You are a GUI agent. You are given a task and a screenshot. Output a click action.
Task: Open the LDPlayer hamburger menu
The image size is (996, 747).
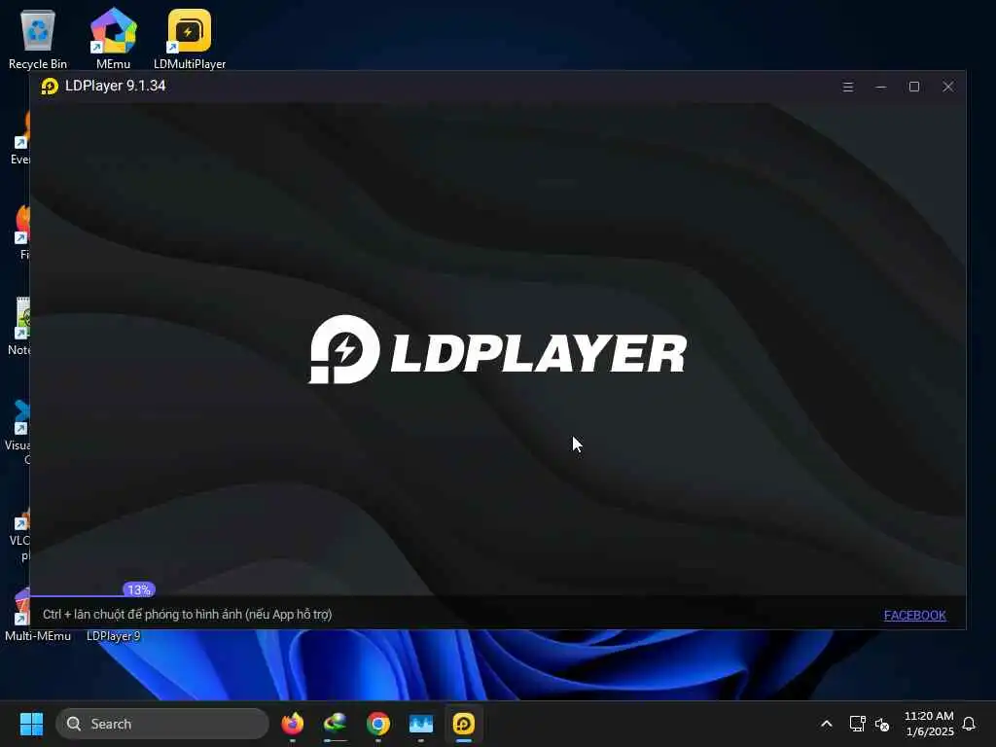[x=847, y=87]
